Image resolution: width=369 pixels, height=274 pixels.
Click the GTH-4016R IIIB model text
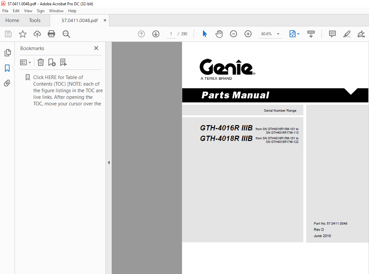226,128
